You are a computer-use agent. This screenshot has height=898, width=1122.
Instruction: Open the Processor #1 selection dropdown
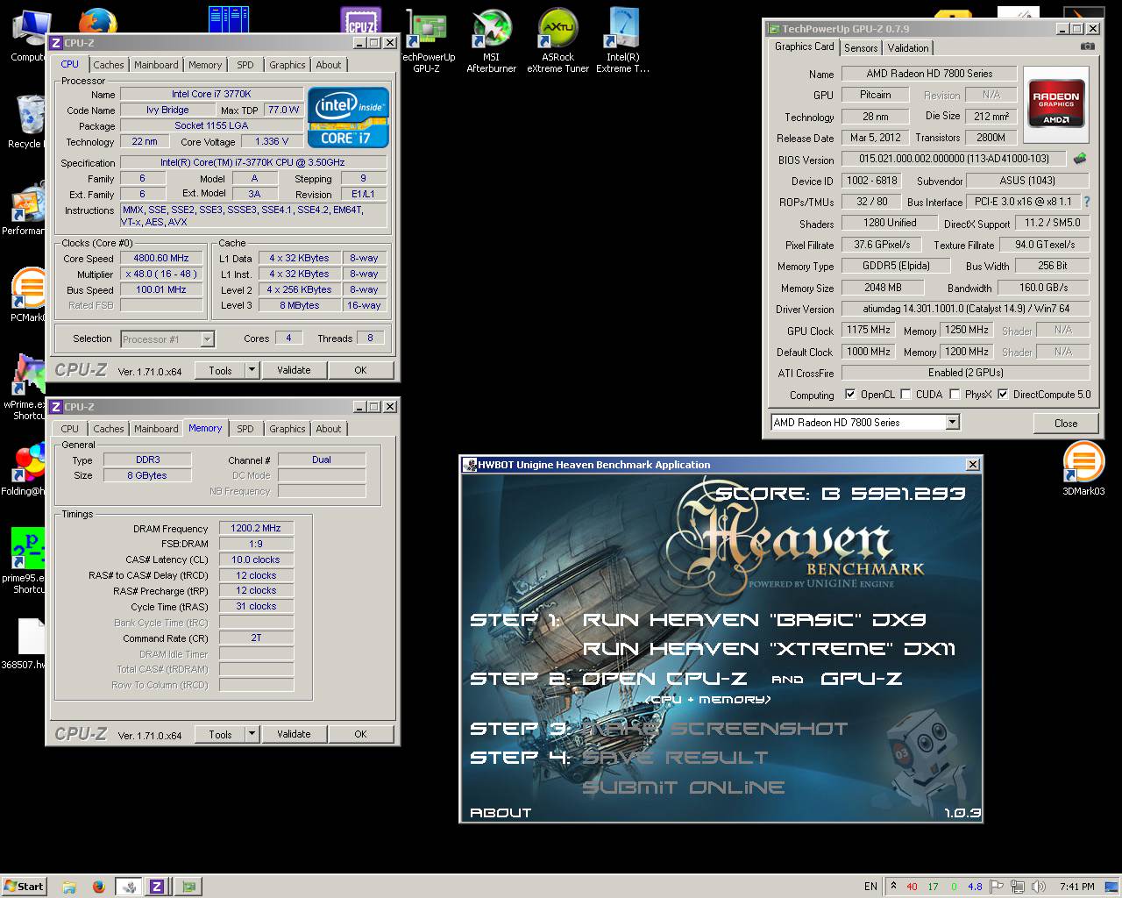[207, 339]
